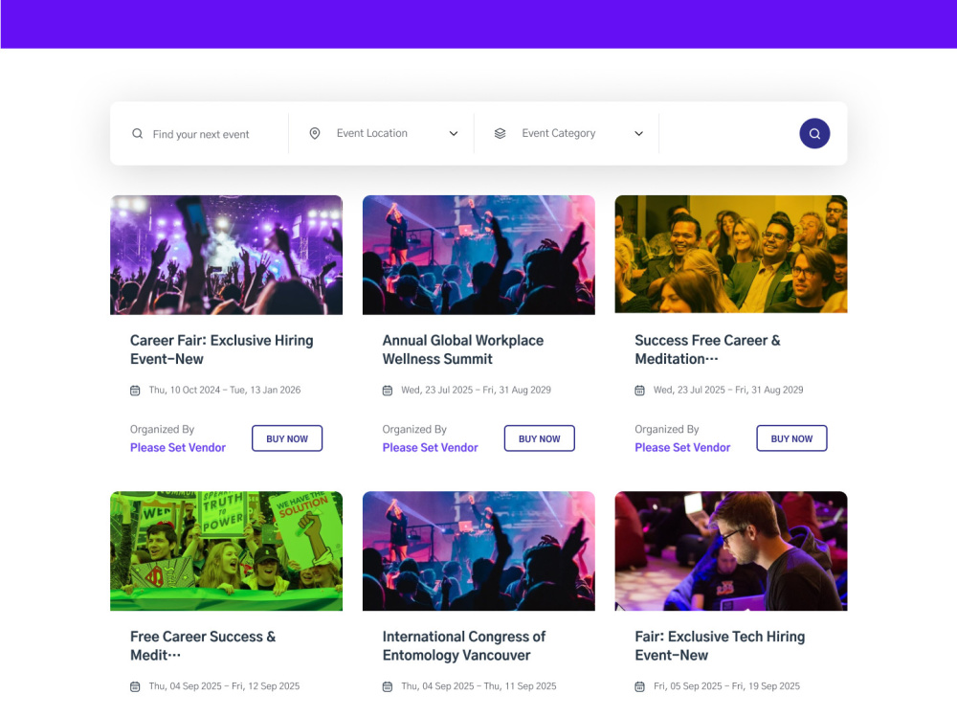This screenshot has height=717, width=957.
Task: Click calendar icon beside Thu, 10 Oct 2024
Action: click(135, 391)
